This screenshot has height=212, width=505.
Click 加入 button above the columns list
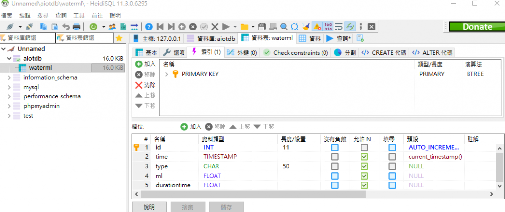pyautogui.click(x=191, y=127)
